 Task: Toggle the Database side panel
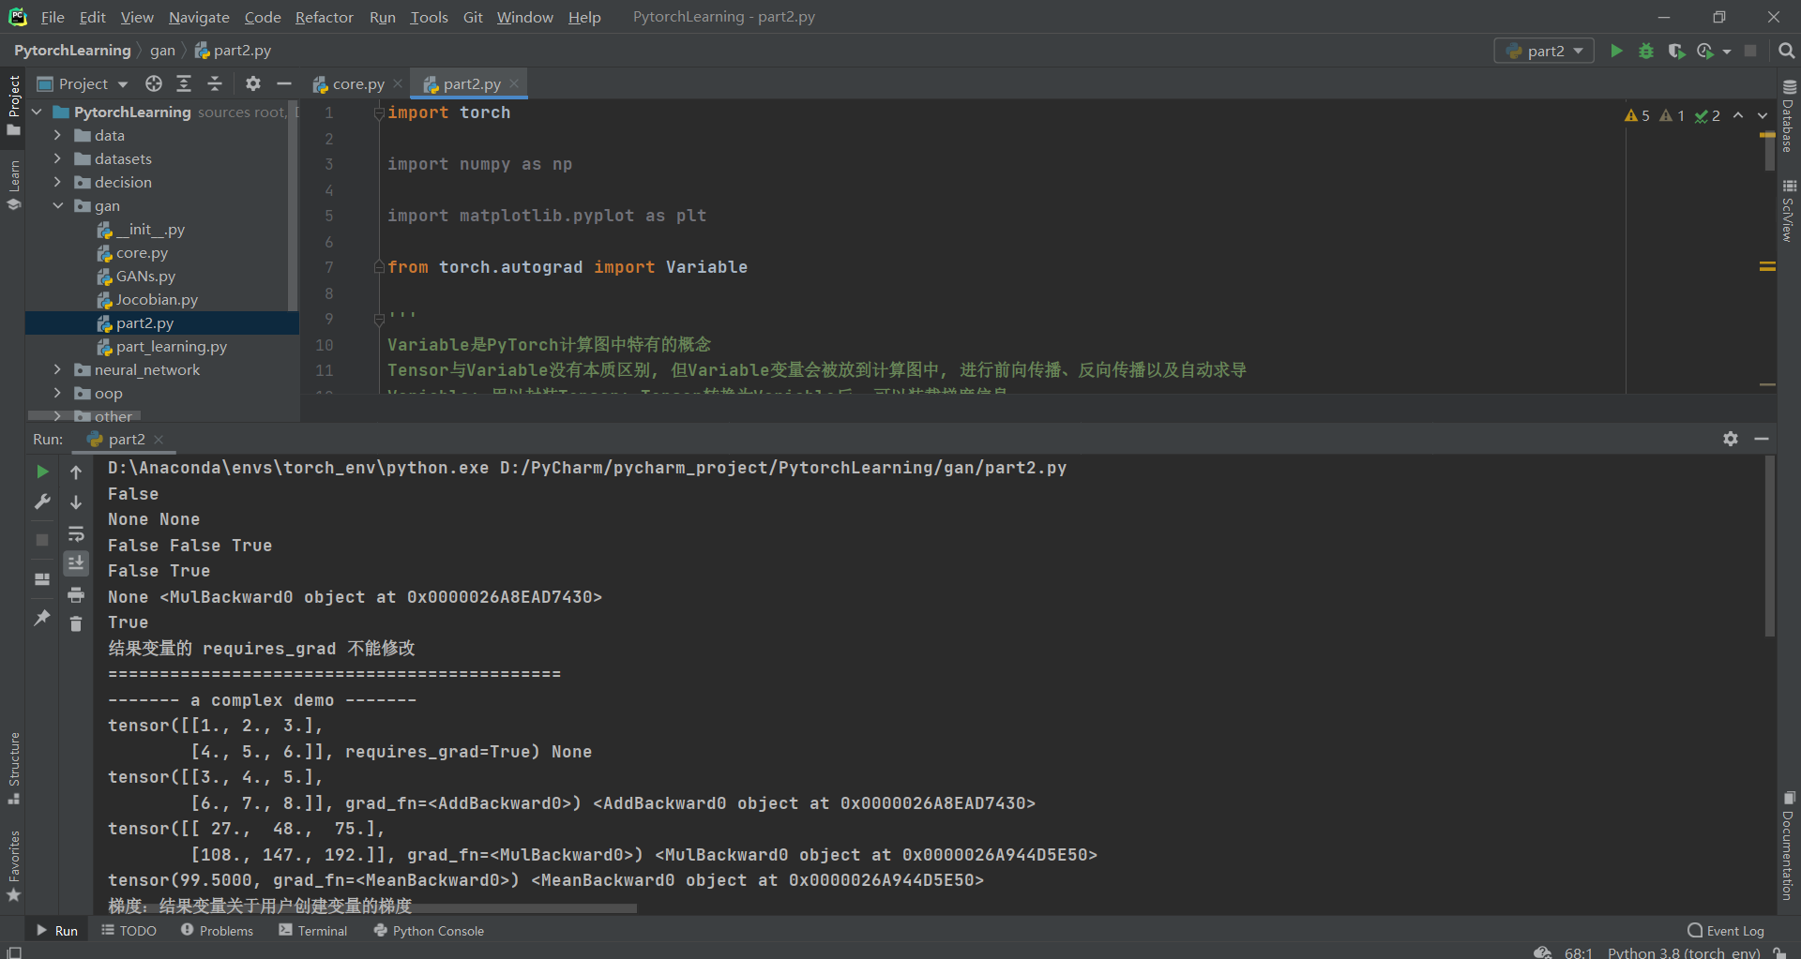pos(1788,115)
